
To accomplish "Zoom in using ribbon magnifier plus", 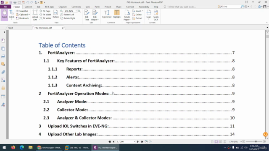I will point(79,11).
